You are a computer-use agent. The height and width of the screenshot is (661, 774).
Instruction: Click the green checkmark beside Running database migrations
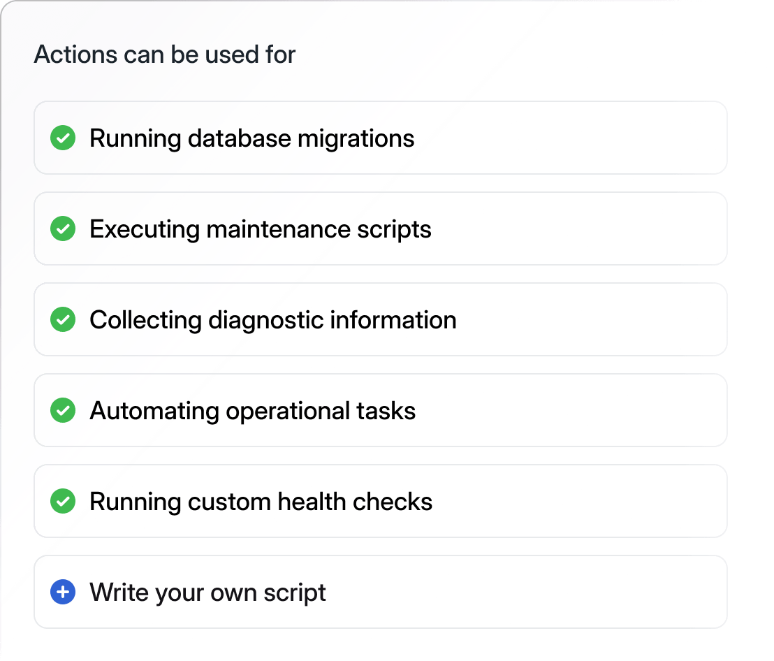[63, 138]
